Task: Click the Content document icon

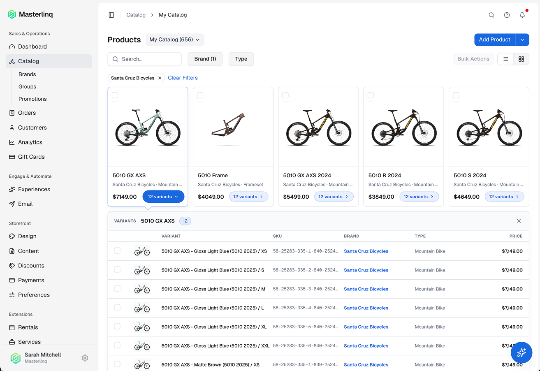Action: pyautogui.click(x=12, y=251)
